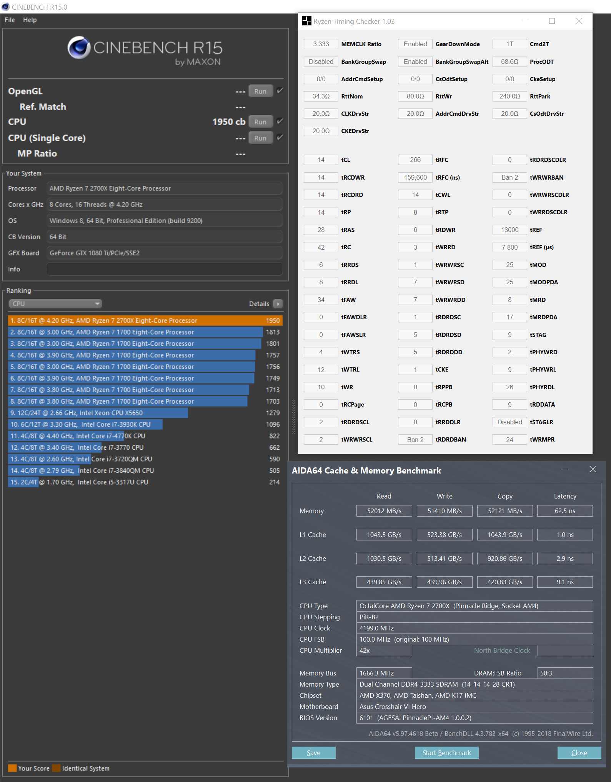Click Save in AIDA64 benchmark

pos(313,753)
